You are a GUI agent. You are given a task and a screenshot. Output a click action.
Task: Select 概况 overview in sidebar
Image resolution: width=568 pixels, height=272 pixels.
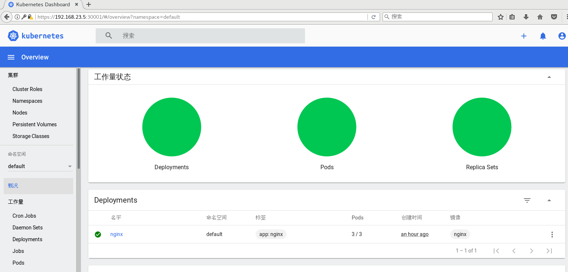pos(38,186)
